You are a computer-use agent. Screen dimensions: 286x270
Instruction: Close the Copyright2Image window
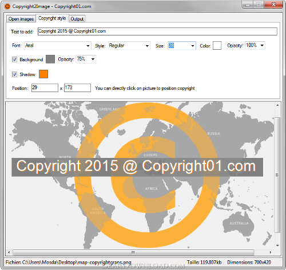pyautogui.click(x=273, y=5)
